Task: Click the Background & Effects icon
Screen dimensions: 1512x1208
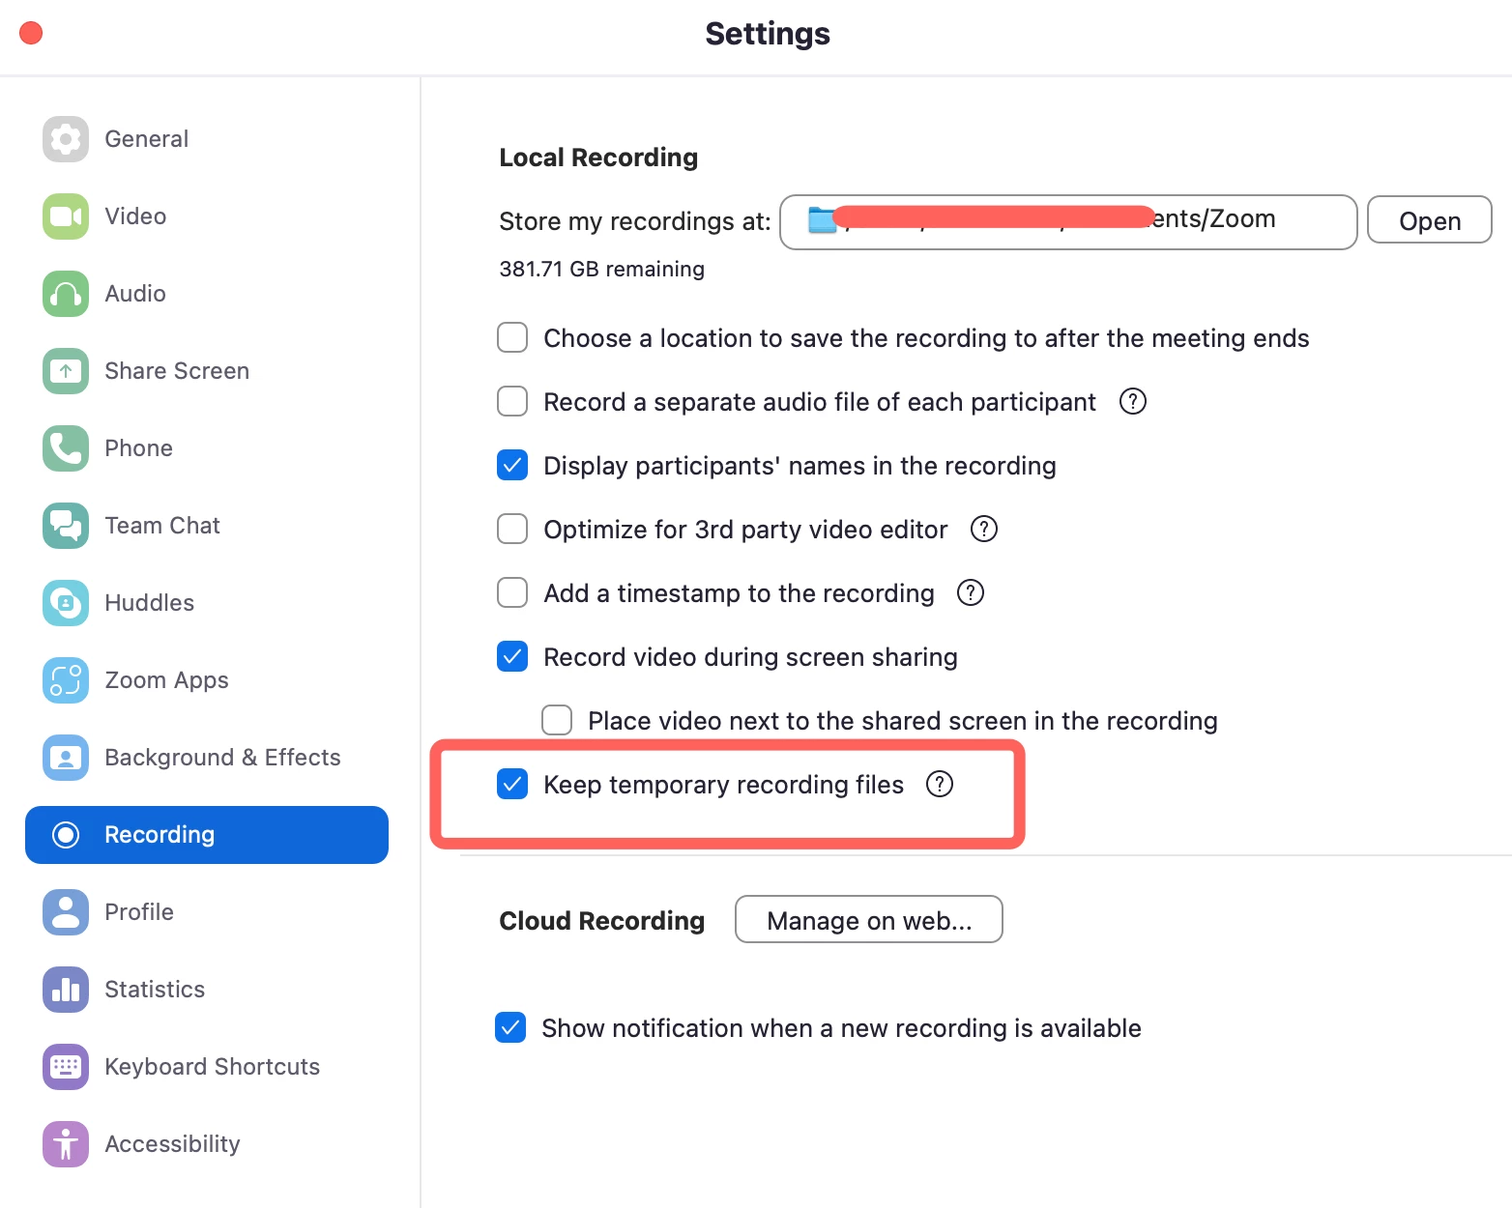Action: tap(66, 758)
